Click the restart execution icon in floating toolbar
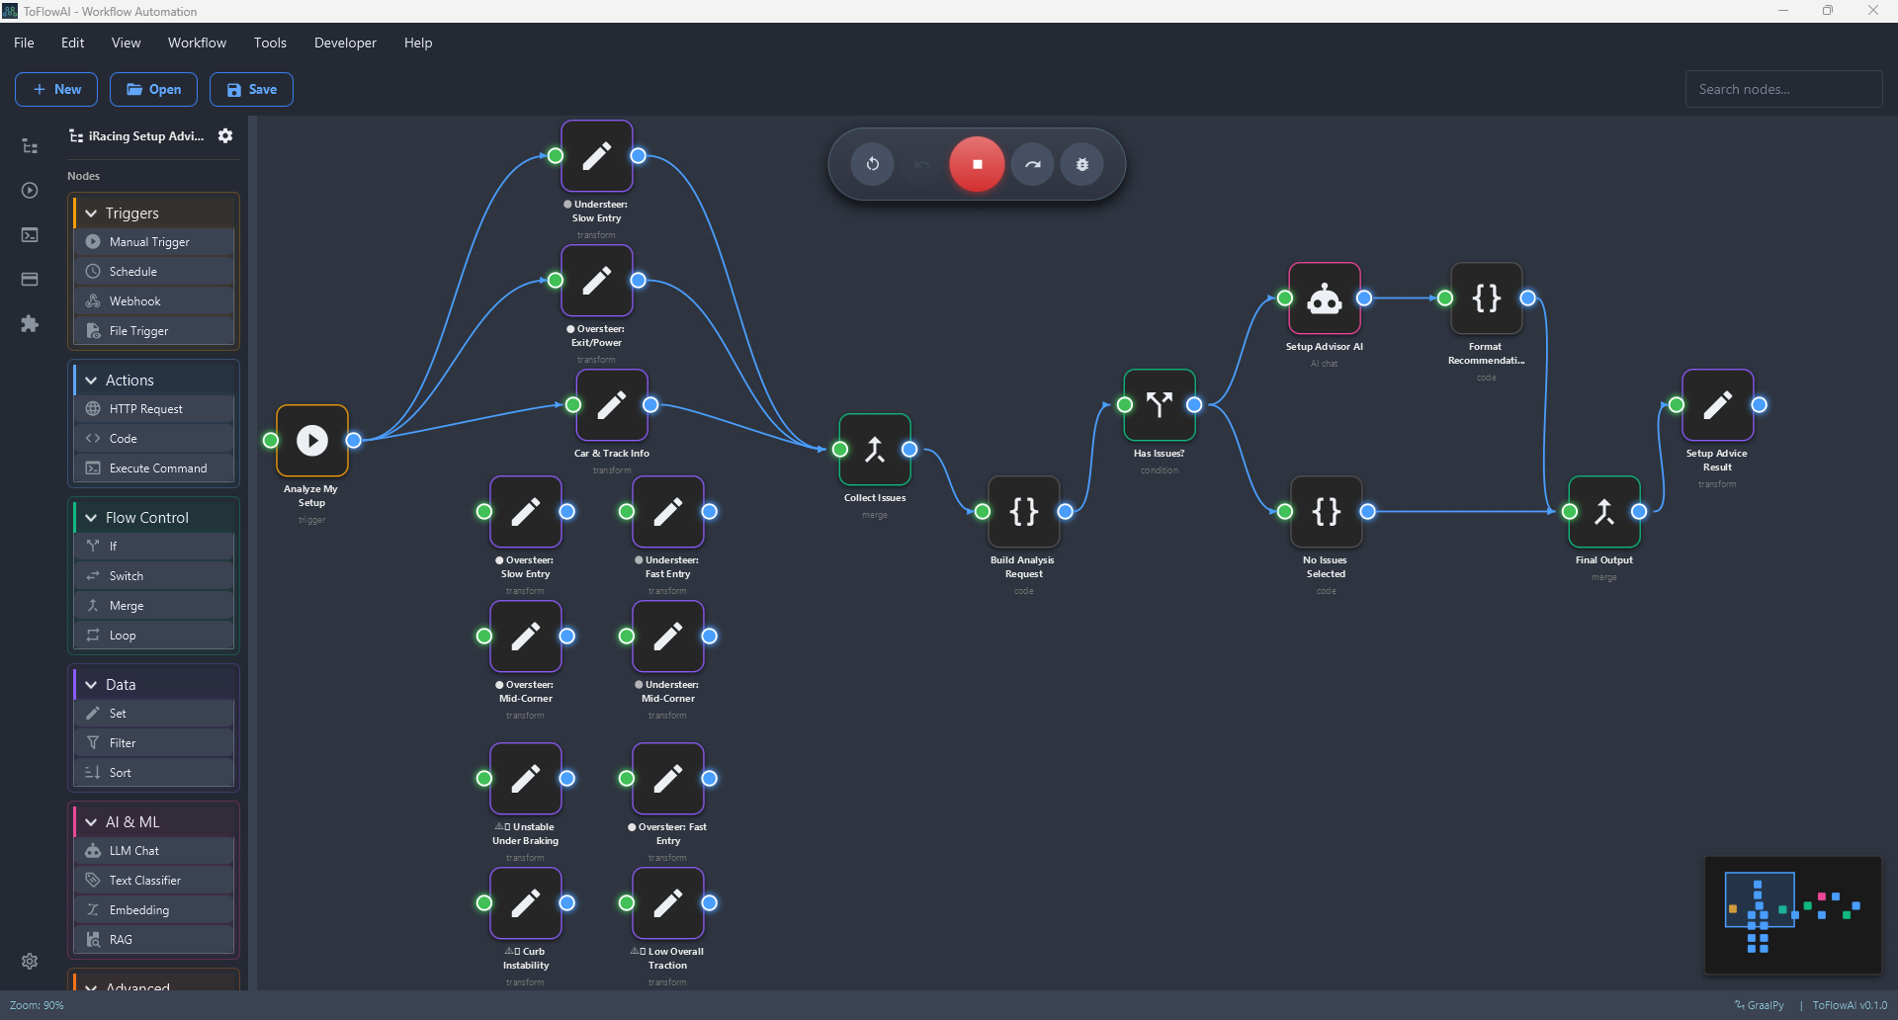Viewport: 1898px width, 1020px height. (x=873, y=164)
